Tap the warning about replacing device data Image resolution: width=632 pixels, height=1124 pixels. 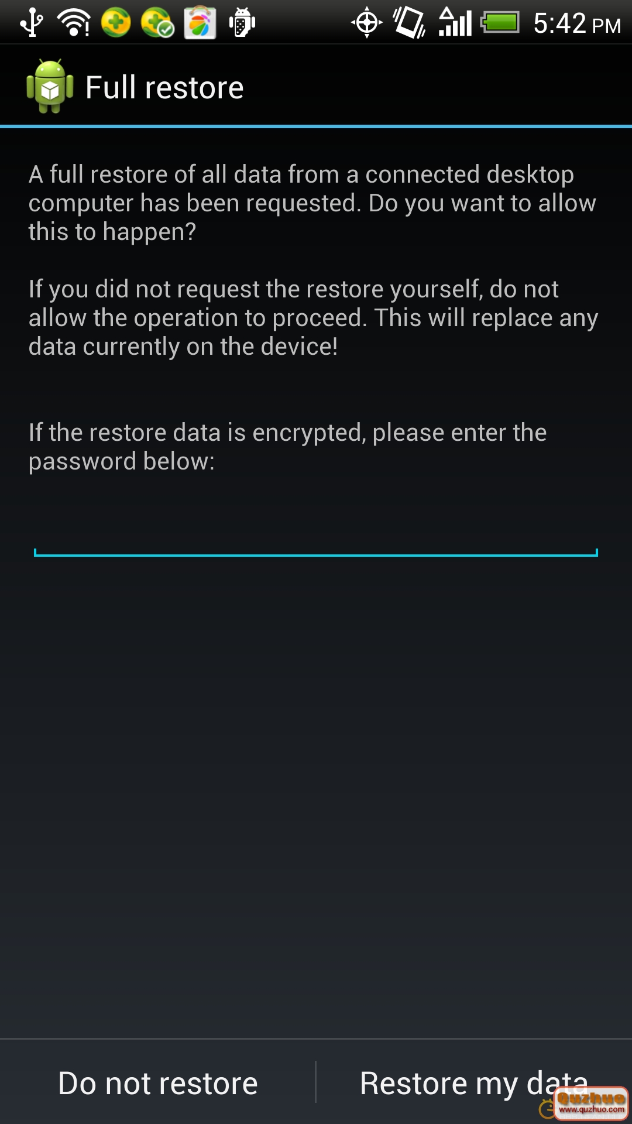click(313, 318)
